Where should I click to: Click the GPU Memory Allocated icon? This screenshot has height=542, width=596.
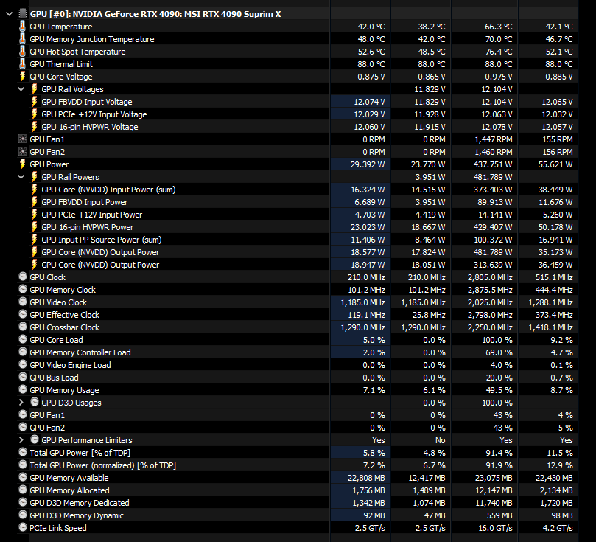click(x=22, y=490)
